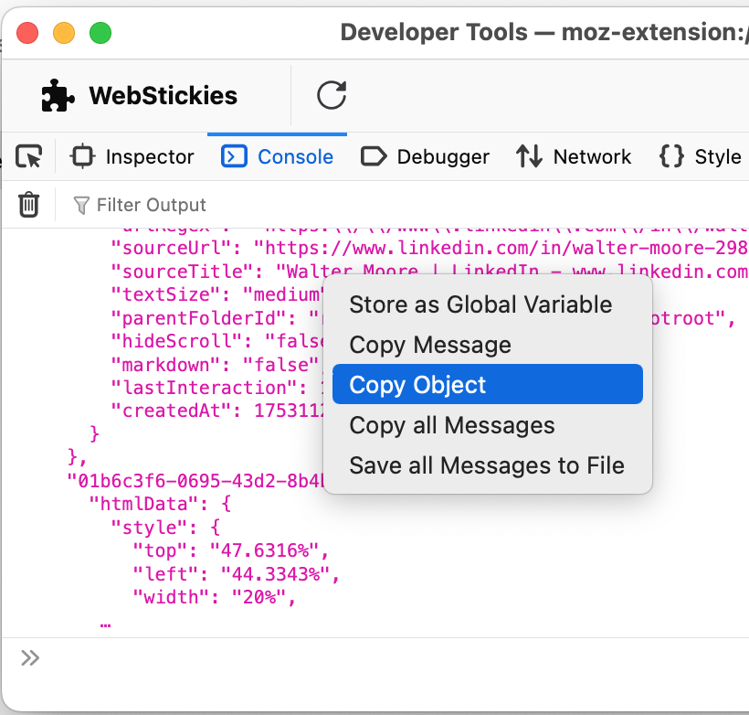Close the Developer Tools window
The image size is (749, 715).
coord(28,34)
